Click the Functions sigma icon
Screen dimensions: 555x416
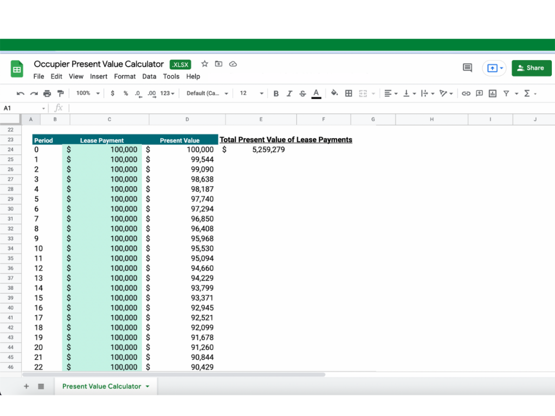coord(527,93)
